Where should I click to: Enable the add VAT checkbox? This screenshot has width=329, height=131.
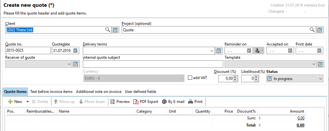[191, 78]
